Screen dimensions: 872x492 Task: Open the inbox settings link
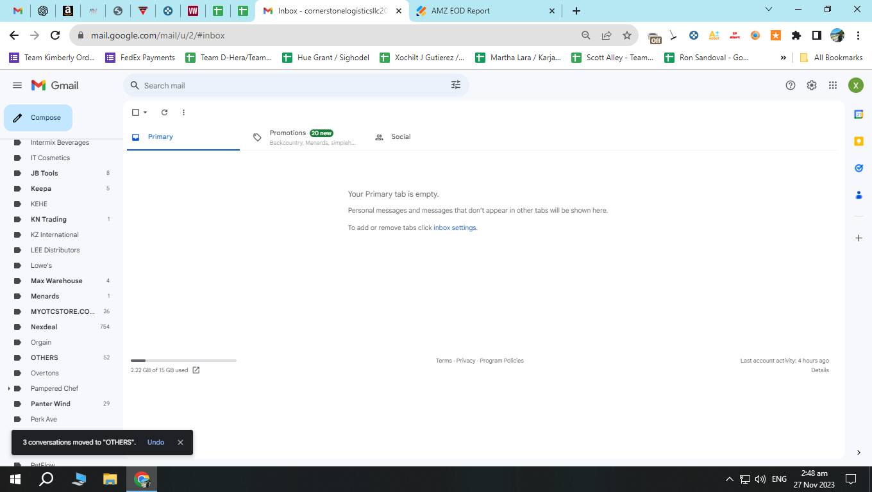click(455, 227)
